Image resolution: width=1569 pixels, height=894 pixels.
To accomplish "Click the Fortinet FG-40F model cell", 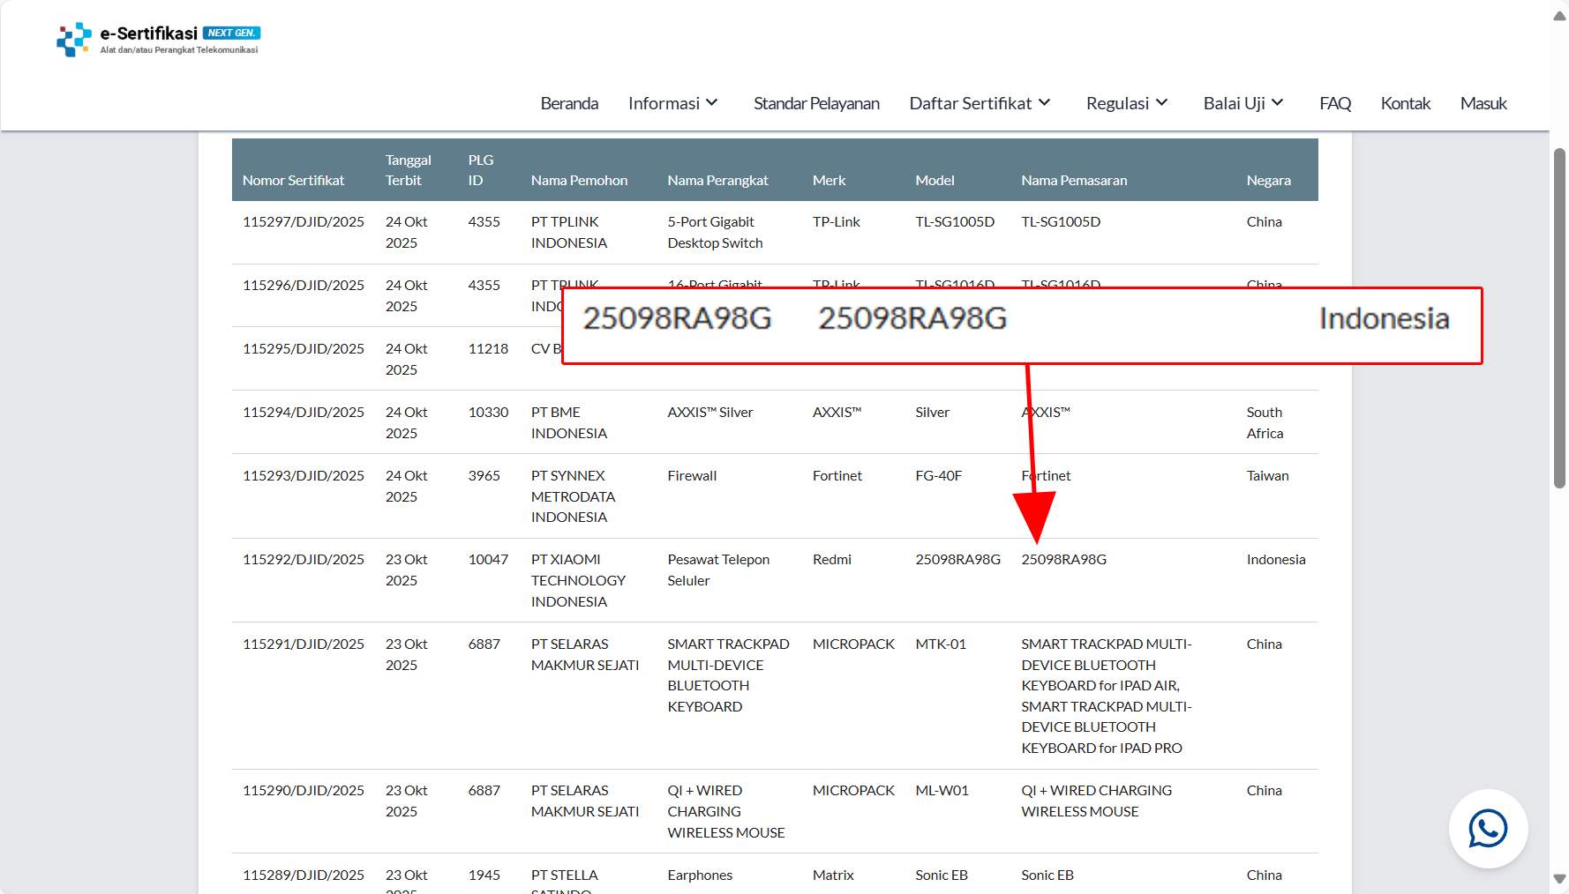I will click(x=938, y=476).
